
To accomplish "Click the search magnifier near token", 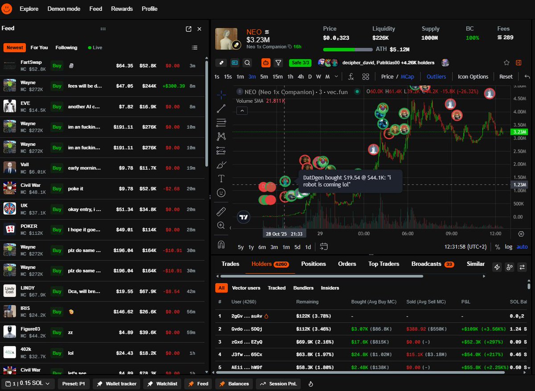I will click(247, 63).
